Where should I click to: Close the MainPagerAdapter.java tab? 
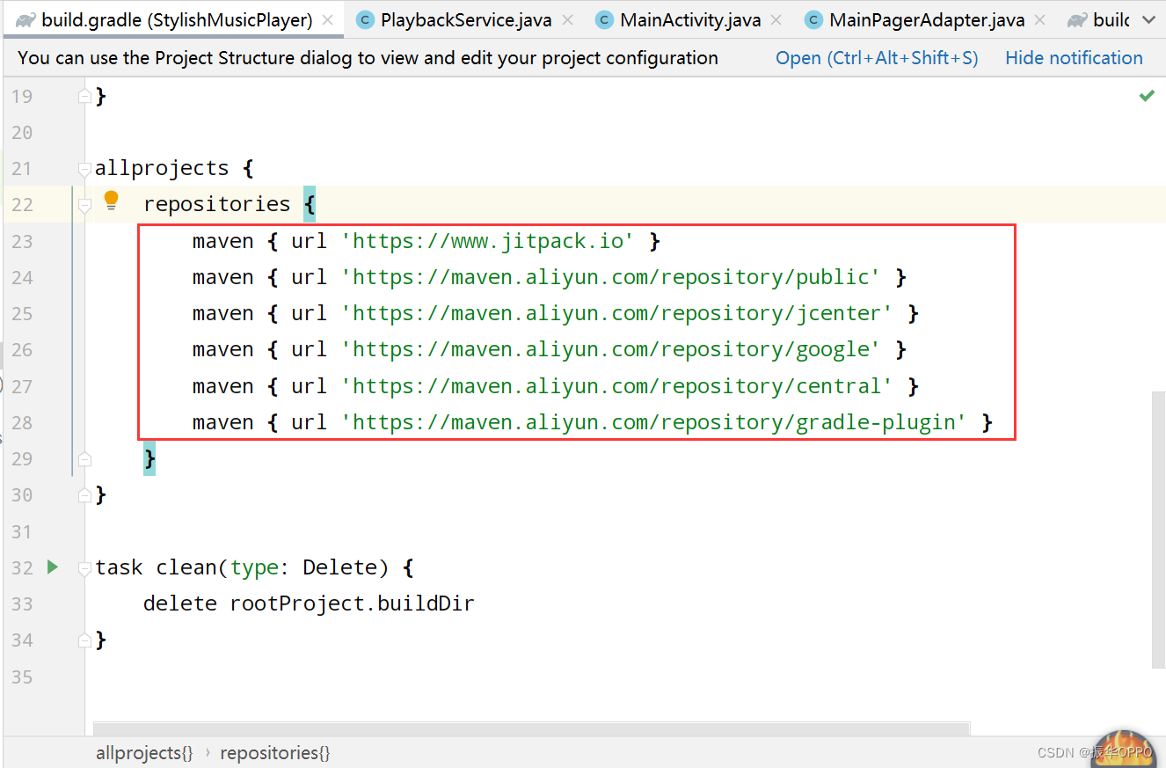pyautogui.click(x=1040, y=20)
